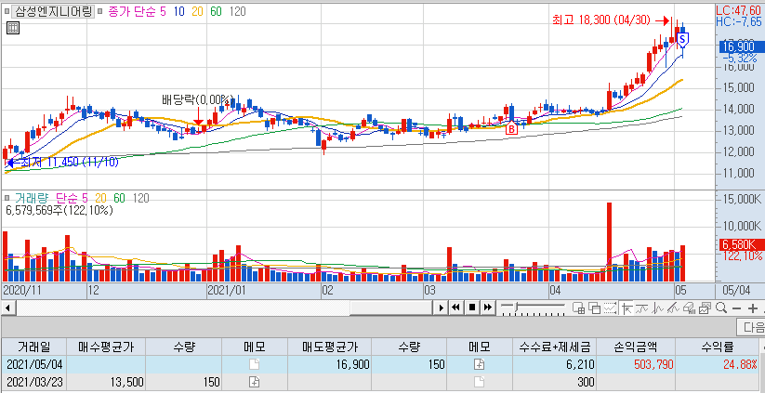Open the sell memo icon in 2021/05/04 row
Screen dimensions: 765x393
[479, 364]
